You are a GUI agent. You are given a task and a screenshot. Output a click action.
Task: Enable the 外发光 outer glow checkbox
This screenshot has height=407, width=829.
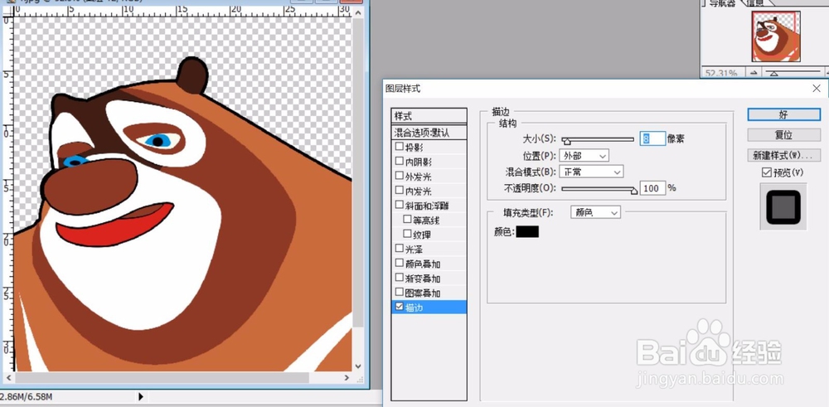click(x=400, y=176)
